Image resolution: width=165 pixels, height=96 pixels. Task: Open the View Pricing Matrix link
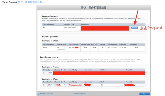(x=80, y=94)
